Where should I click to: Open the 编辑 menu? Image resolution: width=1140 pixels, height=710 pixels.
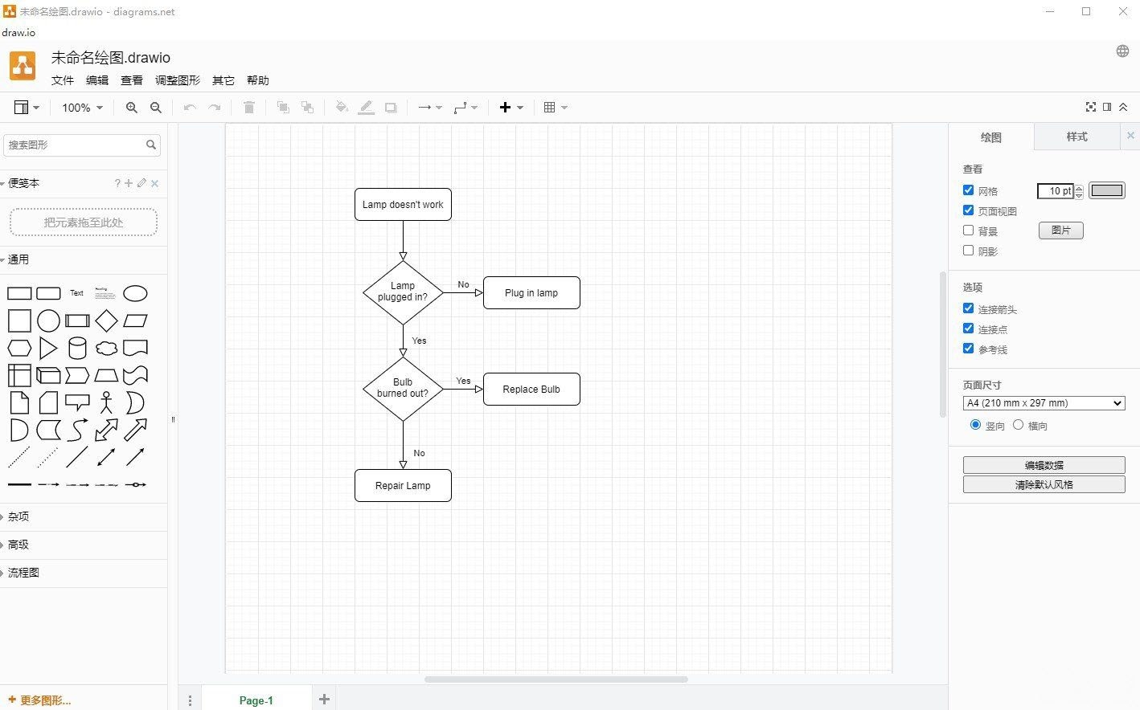pos(97,80)
